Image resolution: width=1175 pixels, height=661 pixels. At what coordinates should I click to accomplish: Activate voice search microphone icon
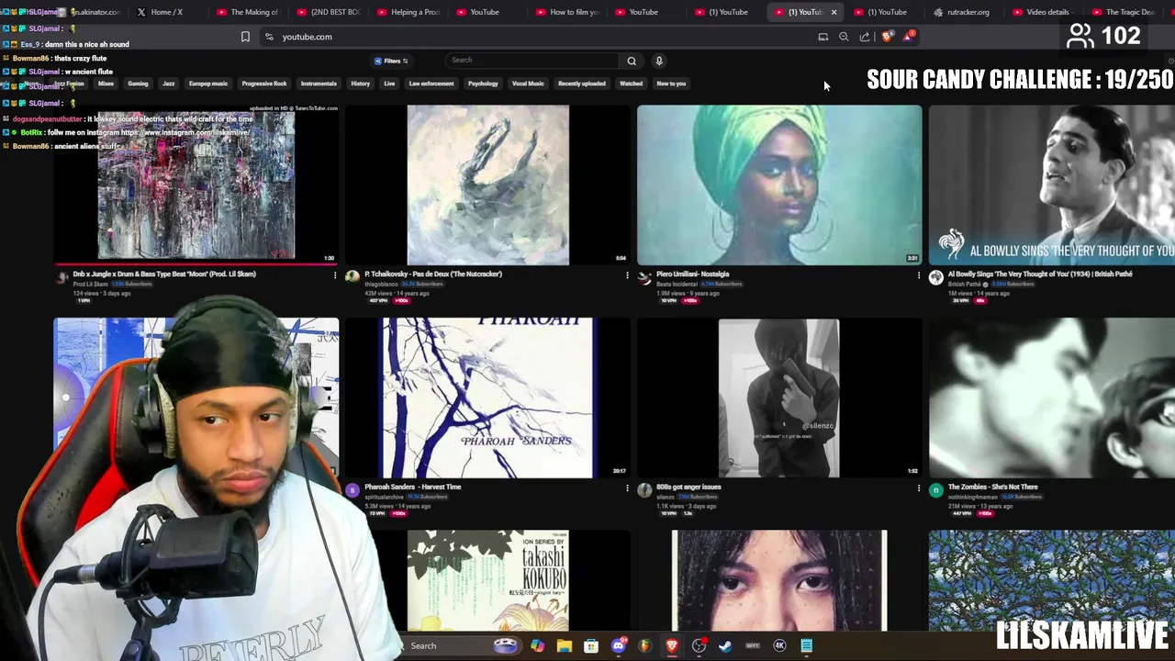point(658,61)
